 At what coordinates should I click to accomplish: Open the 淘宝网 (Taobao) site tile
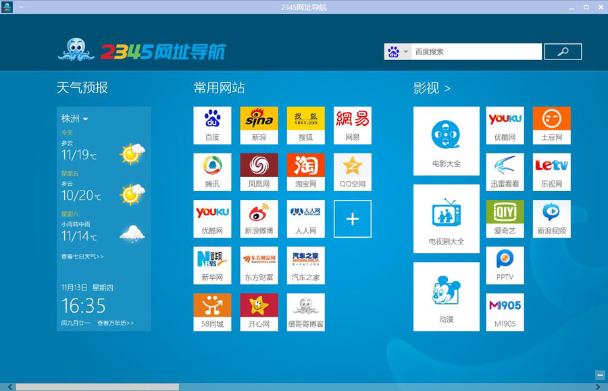pyautogui.click(x=305, y=172)
